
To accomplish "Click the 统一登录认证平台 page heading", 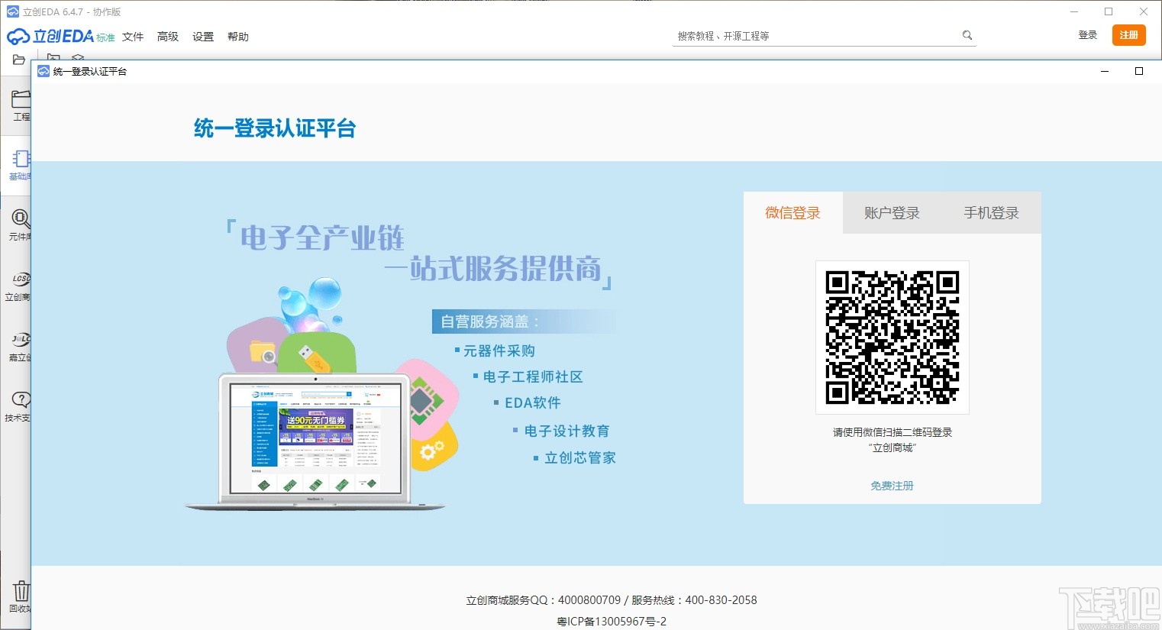I will 275,128.
